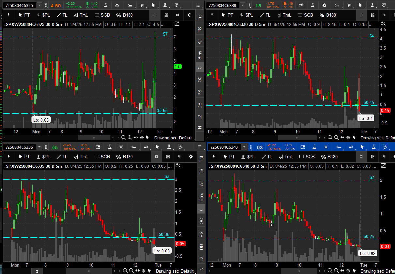Open the 5m timeframe dropdown in C6340 chart
The image size is (395, 274).
[x=338, y=147]
